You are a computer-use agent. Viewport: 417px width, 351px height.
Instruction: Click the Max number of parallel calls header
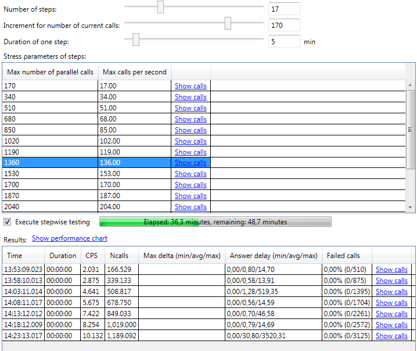click(51, 72)
